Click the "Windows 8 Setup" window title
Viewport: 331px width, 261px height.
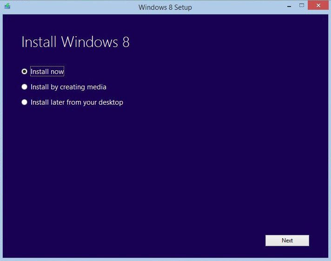pos(165,7)
